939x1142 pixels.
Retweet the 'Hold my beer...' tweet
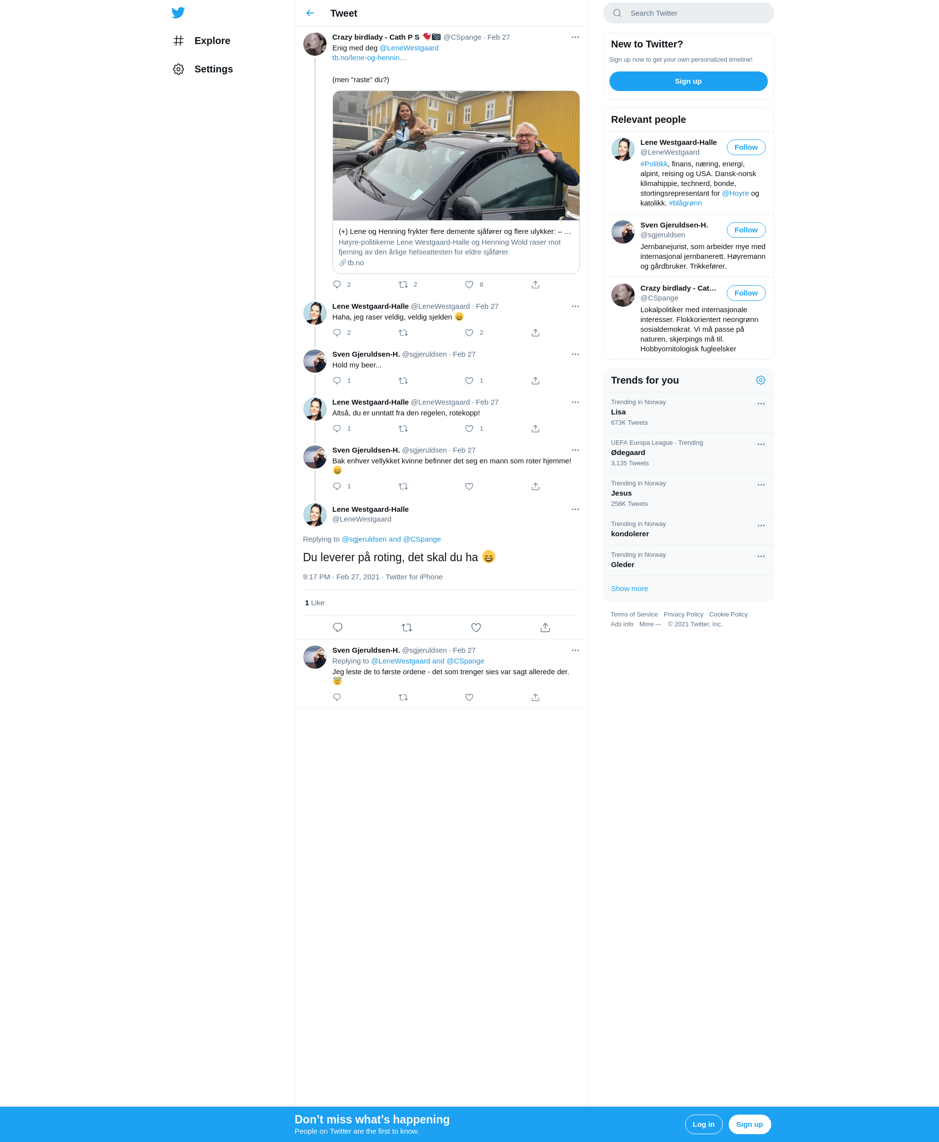coord(403,381)
